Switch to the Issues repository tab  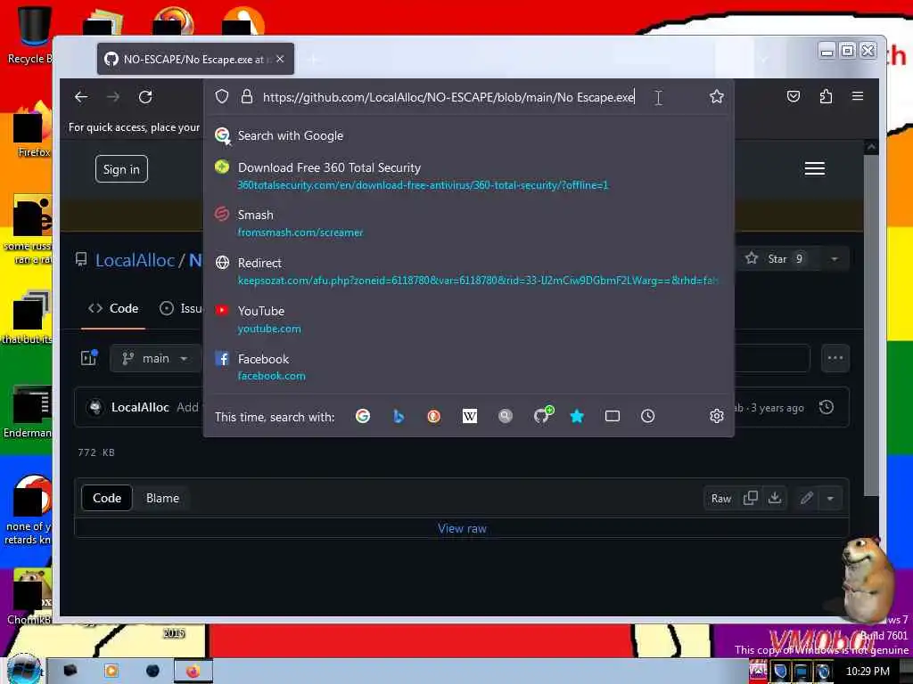point(180,309)
